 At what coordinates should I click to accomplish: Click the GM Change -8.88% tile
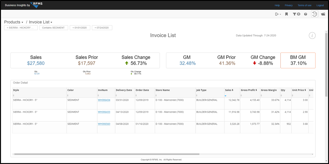point(263,60)
